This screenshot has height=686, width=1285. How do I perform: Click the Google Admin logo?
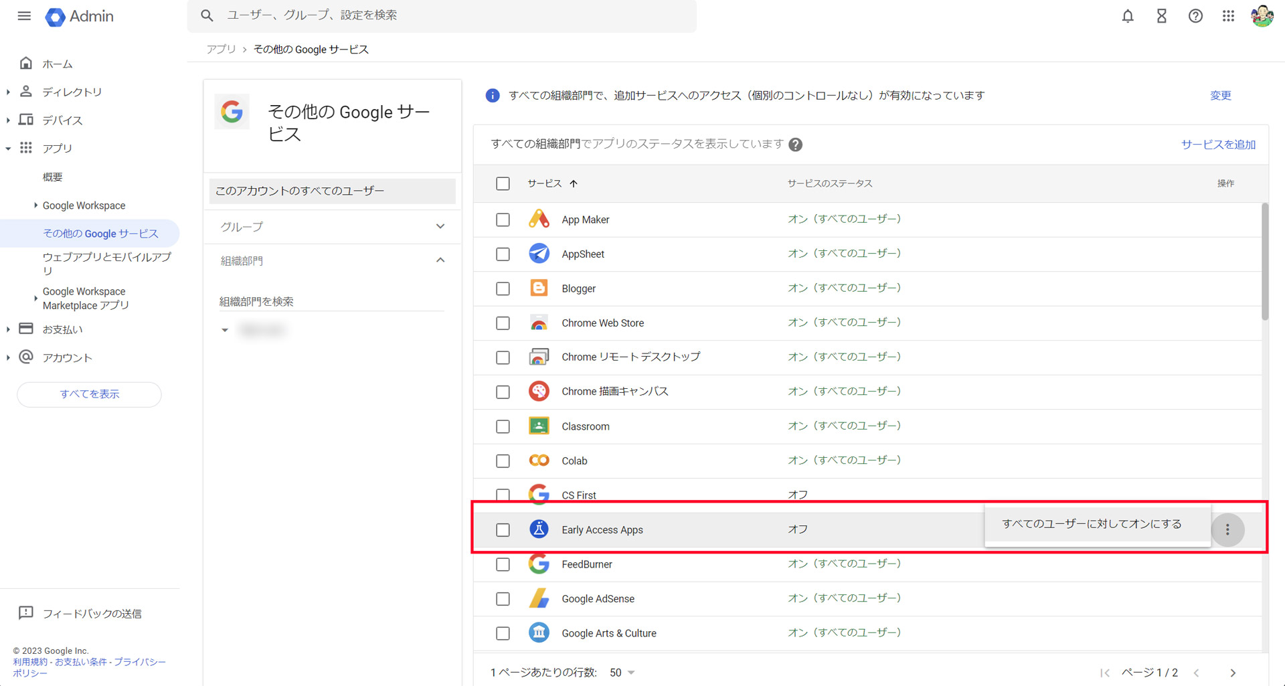pyautogui.click(x=80, y=16)
